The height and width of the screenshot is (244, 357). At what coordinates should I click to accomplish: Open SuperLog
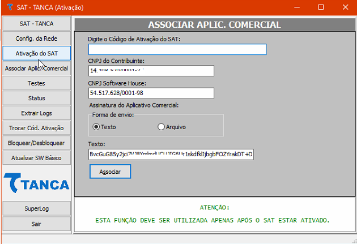click(x=36, y=208)
